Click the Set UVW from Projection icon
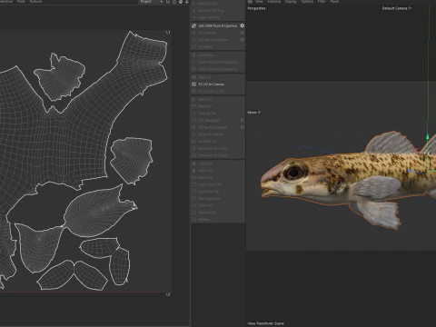436x327 pixels. pos(193,26)
